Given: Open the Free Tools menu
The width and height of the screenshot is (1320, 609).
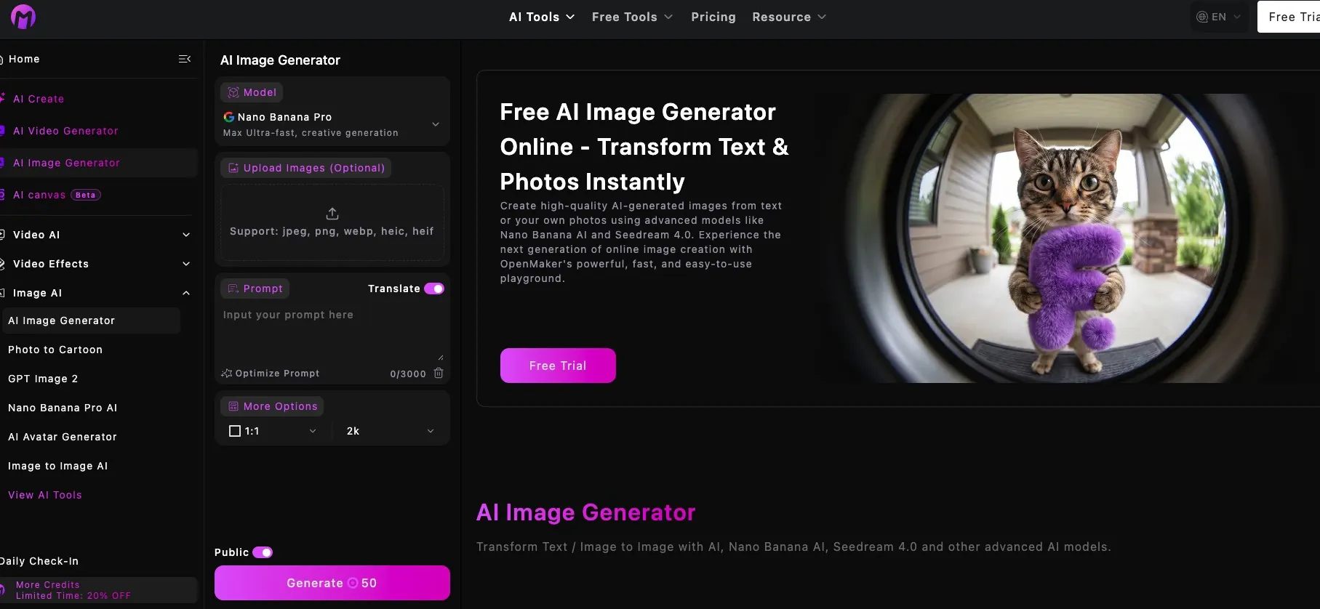Looking at the screenshot, I should point(632,17).
